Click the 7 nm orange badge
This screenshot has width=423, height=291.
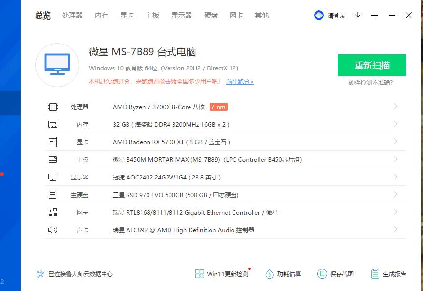218,107
